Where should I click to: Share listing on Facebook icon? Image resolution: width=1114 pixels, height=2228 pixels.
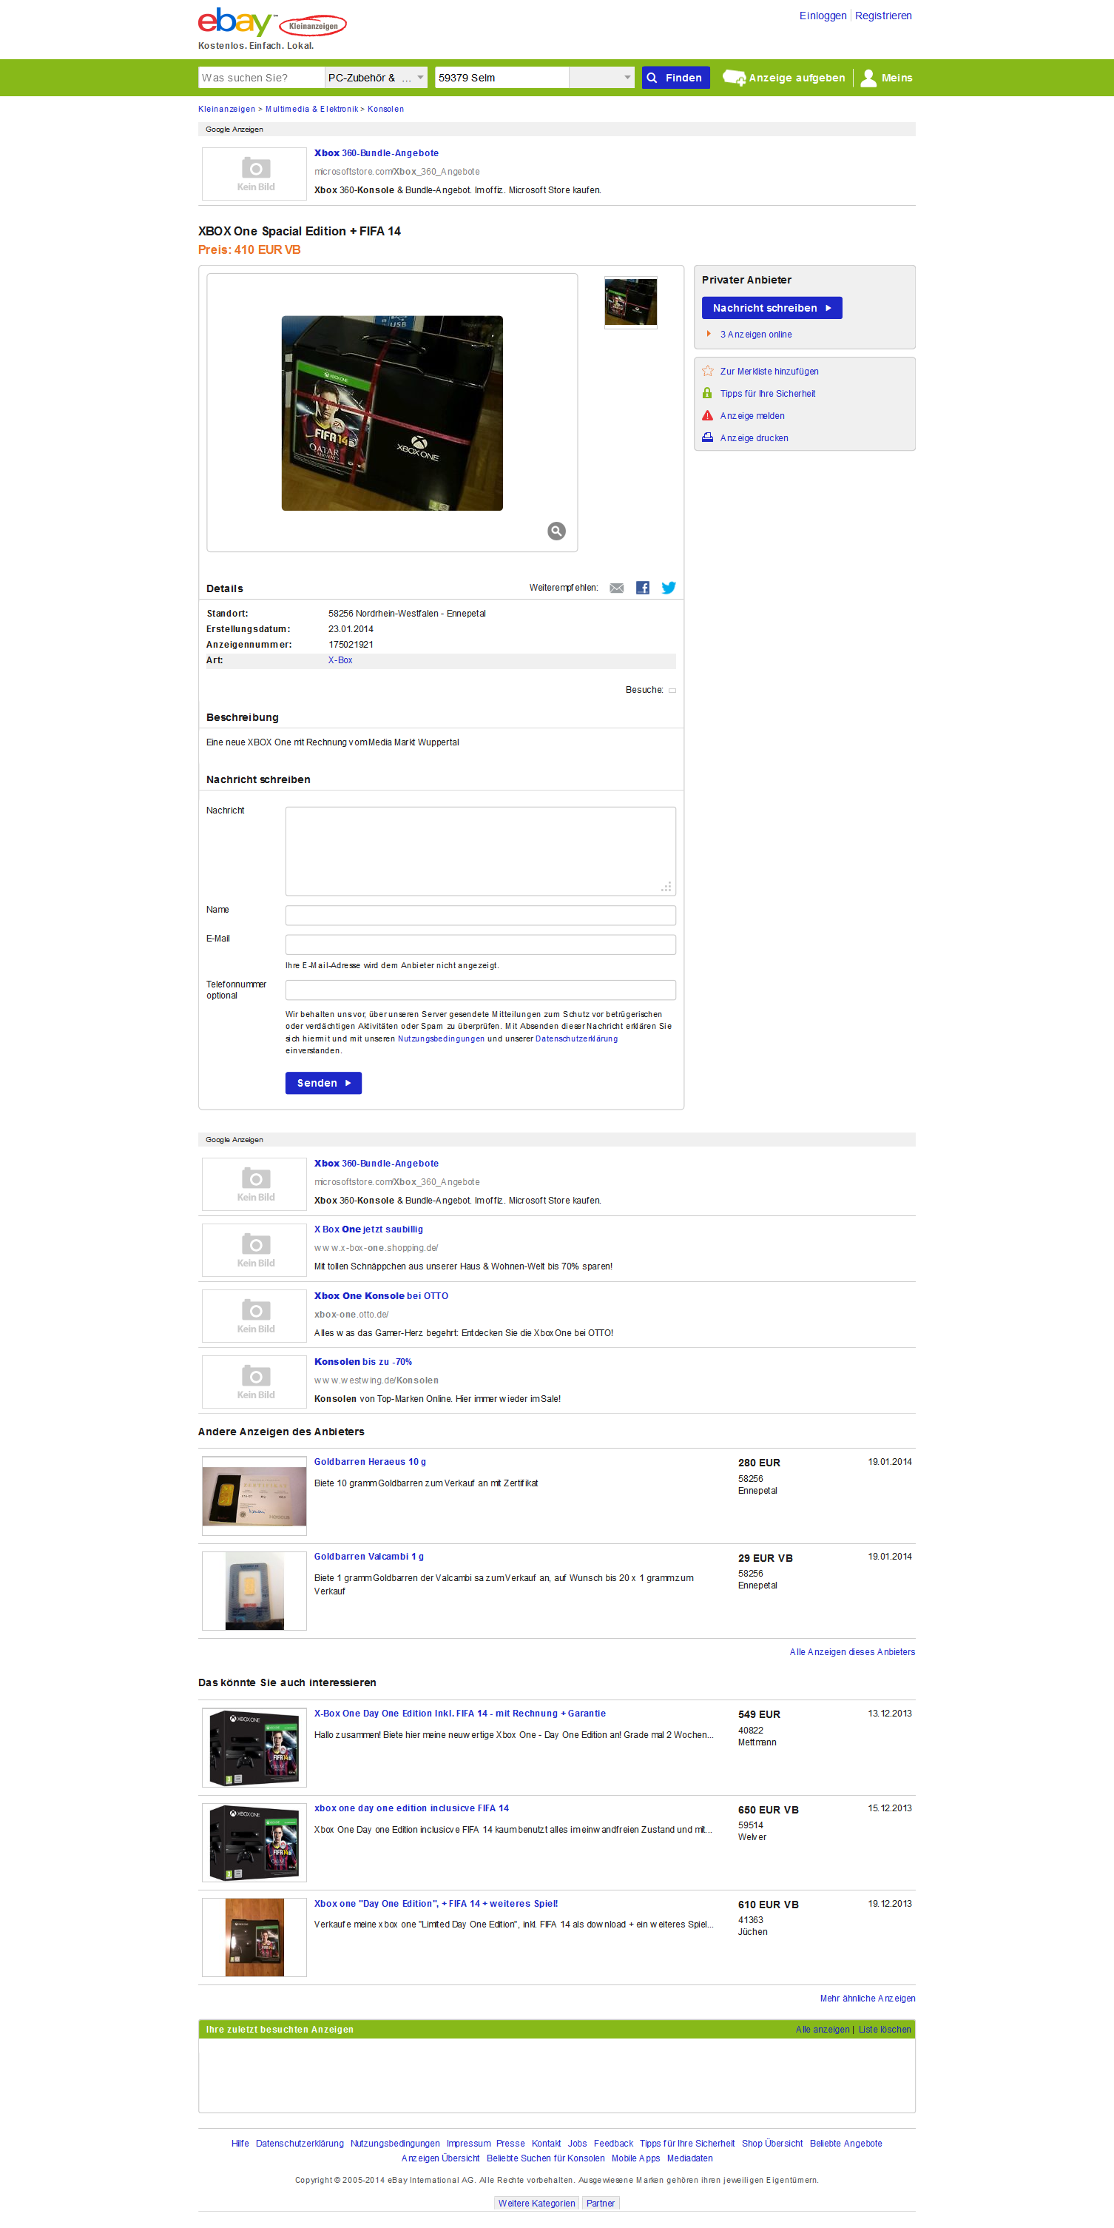click(642, 588)
